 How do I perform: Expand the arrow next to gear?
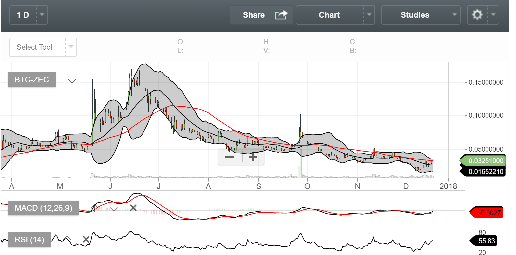493,15
